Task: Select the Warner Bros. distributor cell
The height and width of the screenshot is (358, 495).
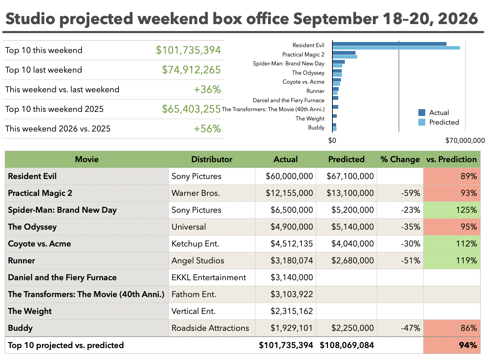Action: coord(212,193)
